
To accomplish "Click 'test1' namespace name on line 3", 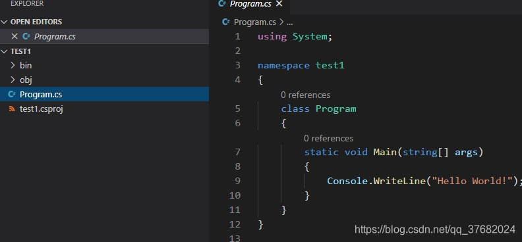I will point(330,65).
